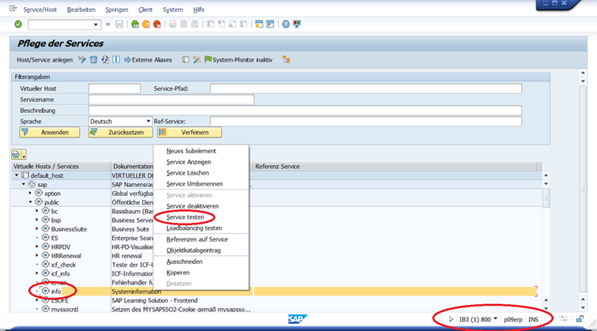Click the First Page icon

pos(210,24)
